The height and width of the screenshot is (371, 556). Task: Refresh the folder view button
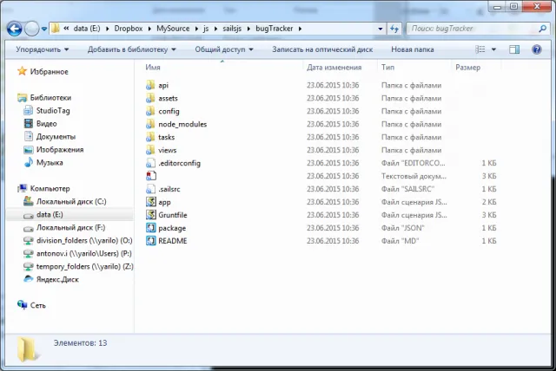pyautogui.click(x=394, y=29)
